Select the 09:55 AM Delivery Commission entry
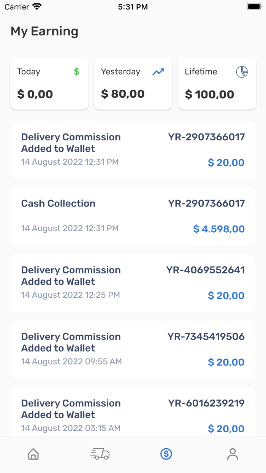Image resolution: width=266 pixels, height=473 pixels. coord(133,349)
